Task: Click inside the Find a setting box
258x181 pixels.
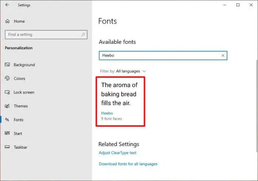Action: [x=46, y=35]
